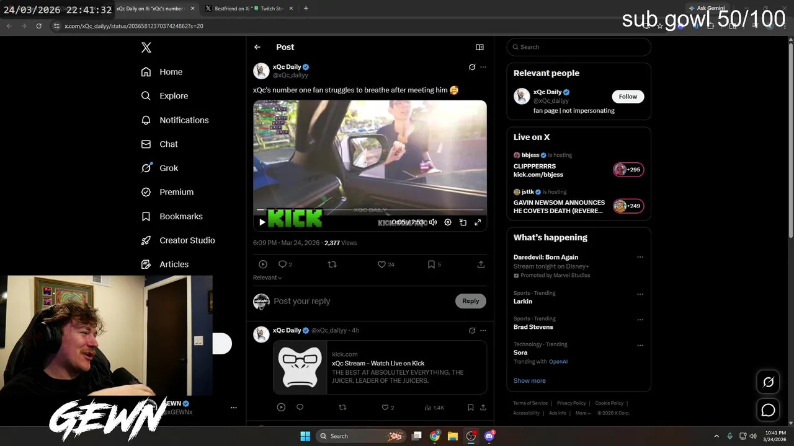Screen dimensions: 794x446
Task: Reply icon with 2 comments on main post
Action: pos(285,265)
